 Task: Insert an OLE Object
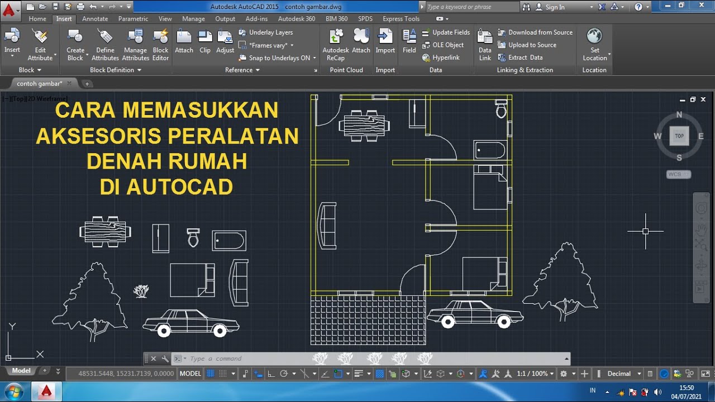click(442, 45)
